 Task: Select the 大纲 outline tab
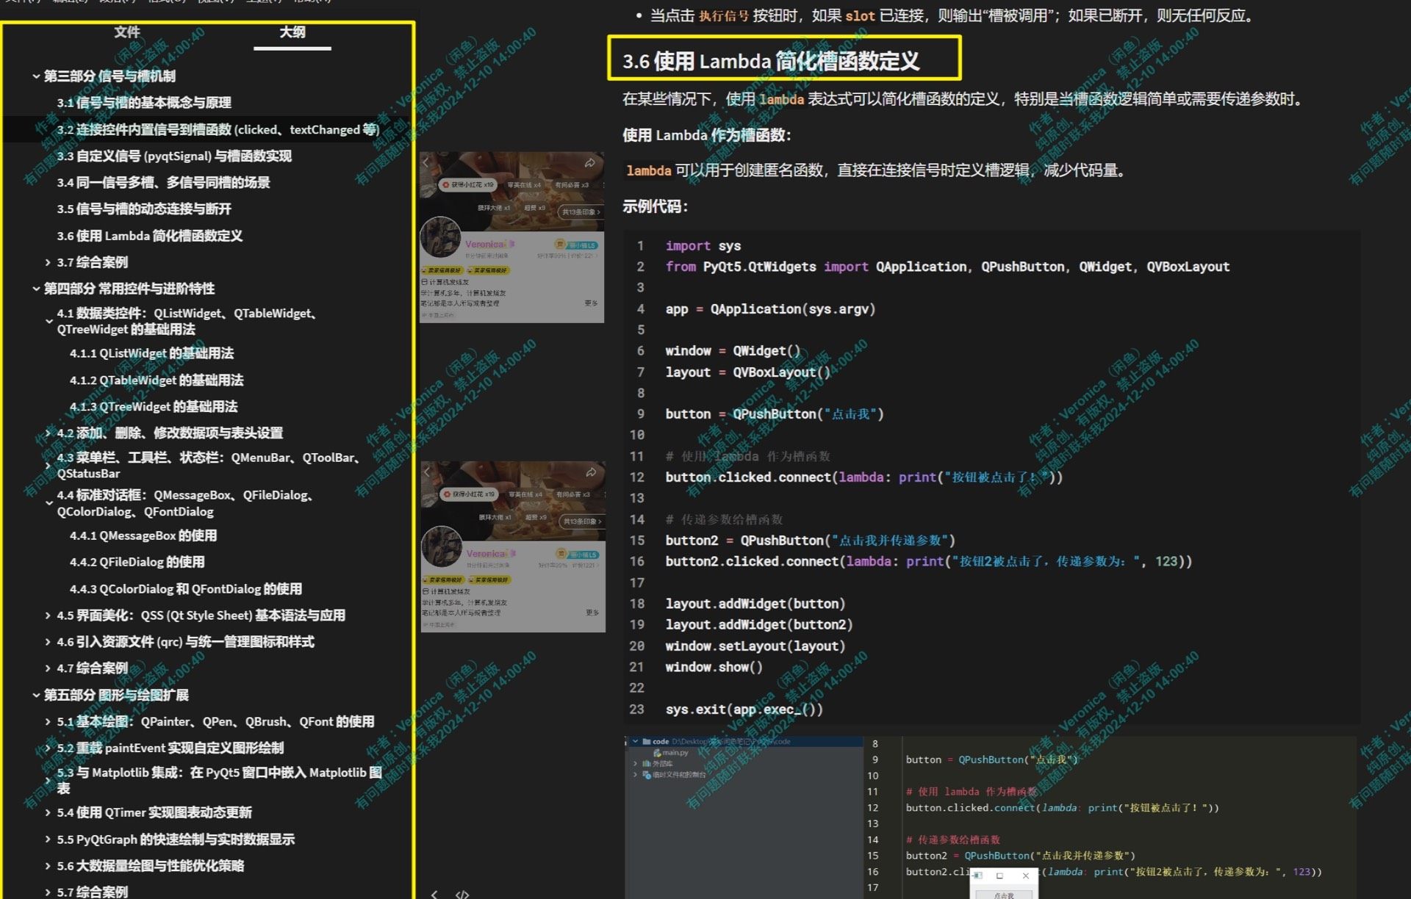[292, 32]
